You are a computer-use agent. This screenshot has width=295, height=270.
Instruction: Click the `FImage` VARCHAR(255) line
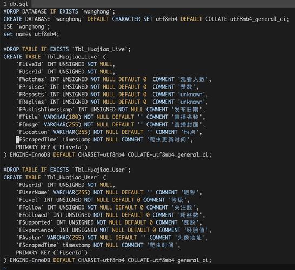111,124
